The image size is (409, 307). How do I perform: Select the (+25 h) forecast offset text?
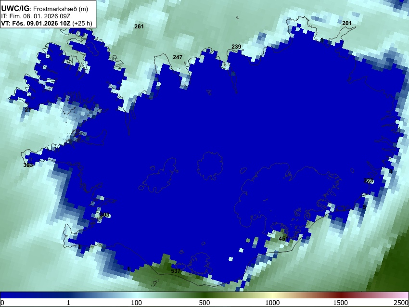coord(82,23)
